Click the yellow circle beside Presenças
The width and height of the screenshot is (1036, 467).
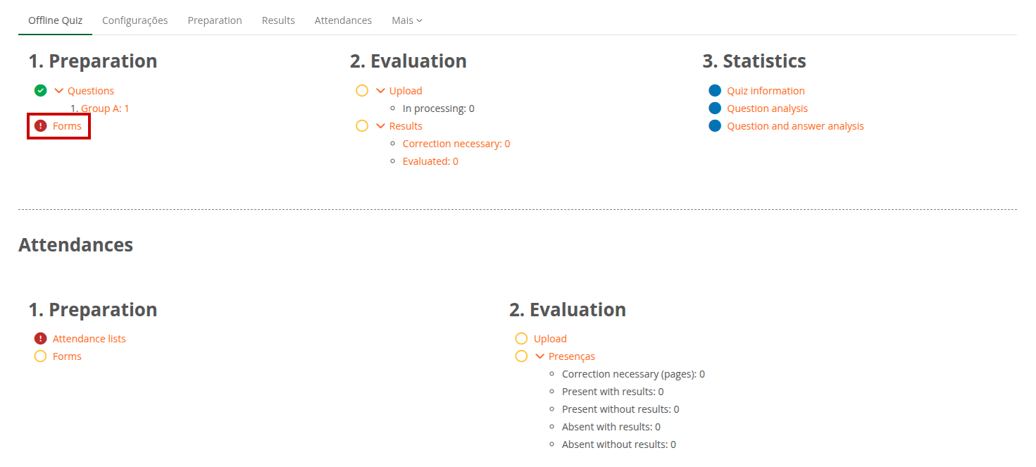pyautogui.click(x=521, y=356)
